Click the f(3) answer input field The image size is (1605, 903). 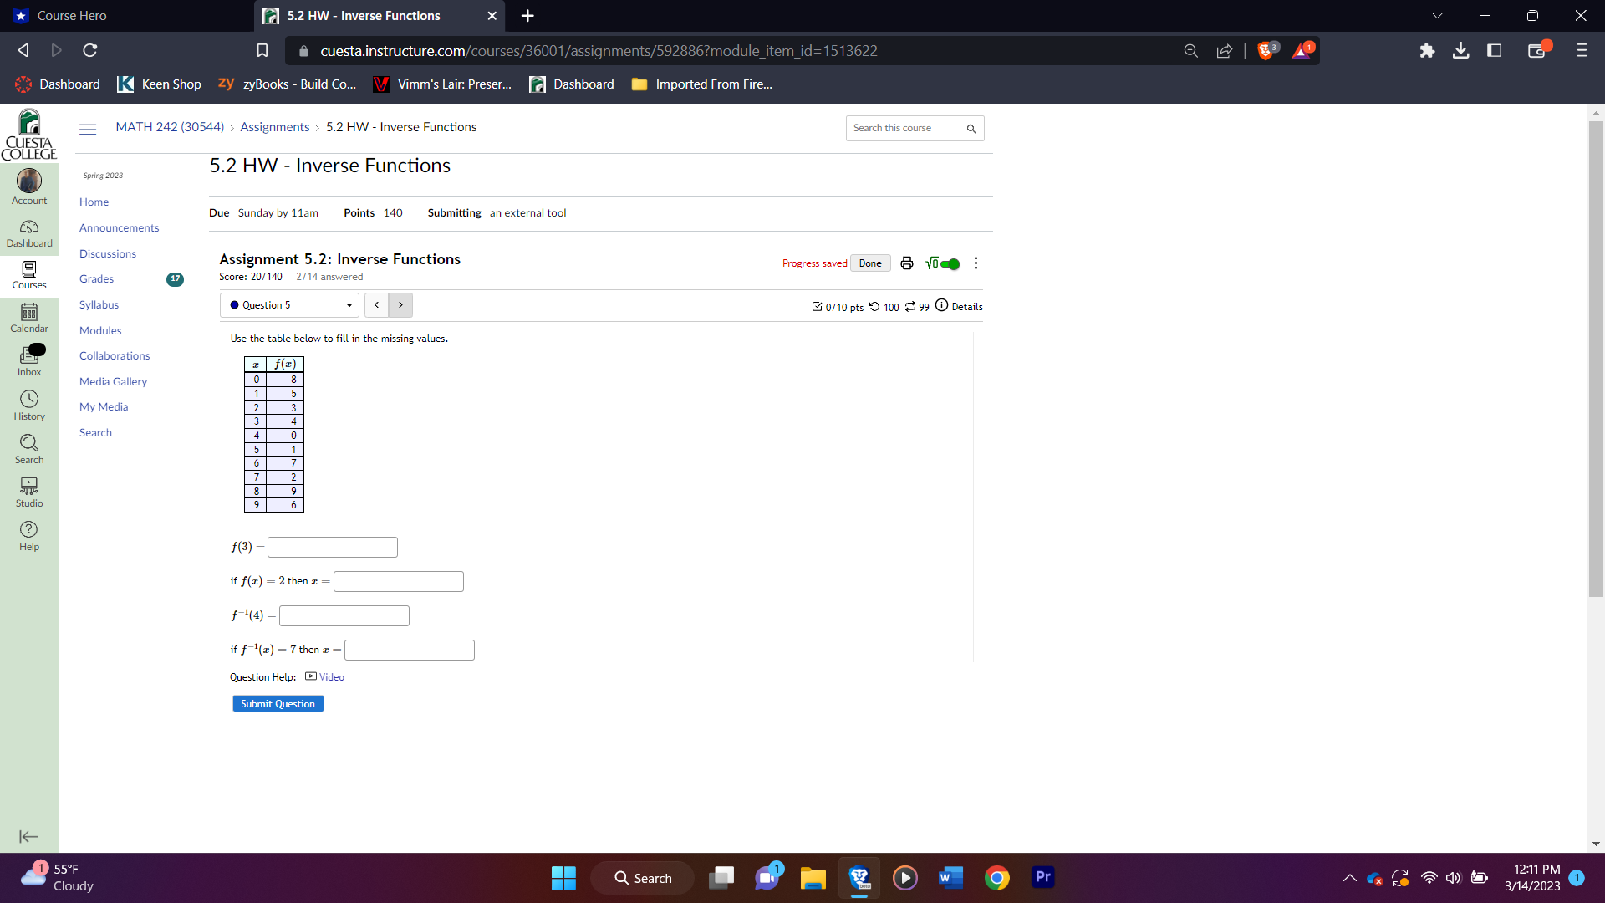(x=332, y=547)
